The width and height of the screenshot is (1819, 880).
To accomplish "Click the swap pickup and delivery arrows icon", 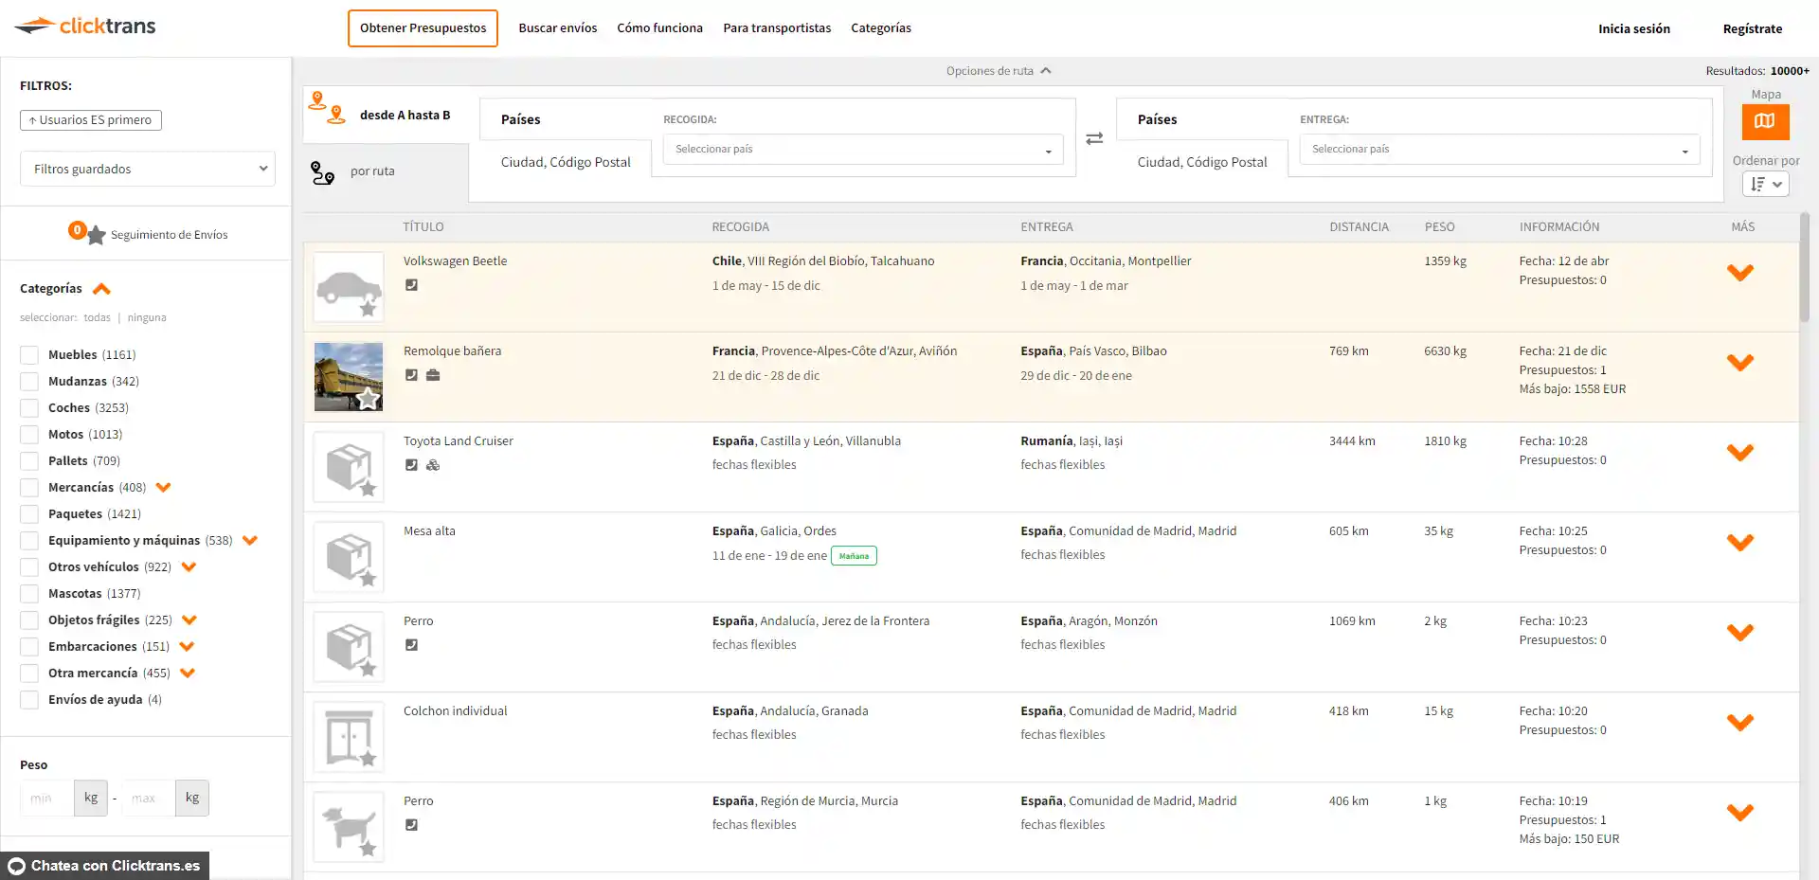I will [x=1094, y=138].
